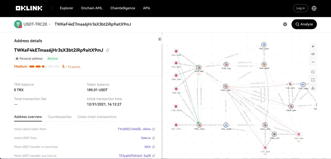
Task: Enter fullscreen graph view
Action: pos(313,80)
